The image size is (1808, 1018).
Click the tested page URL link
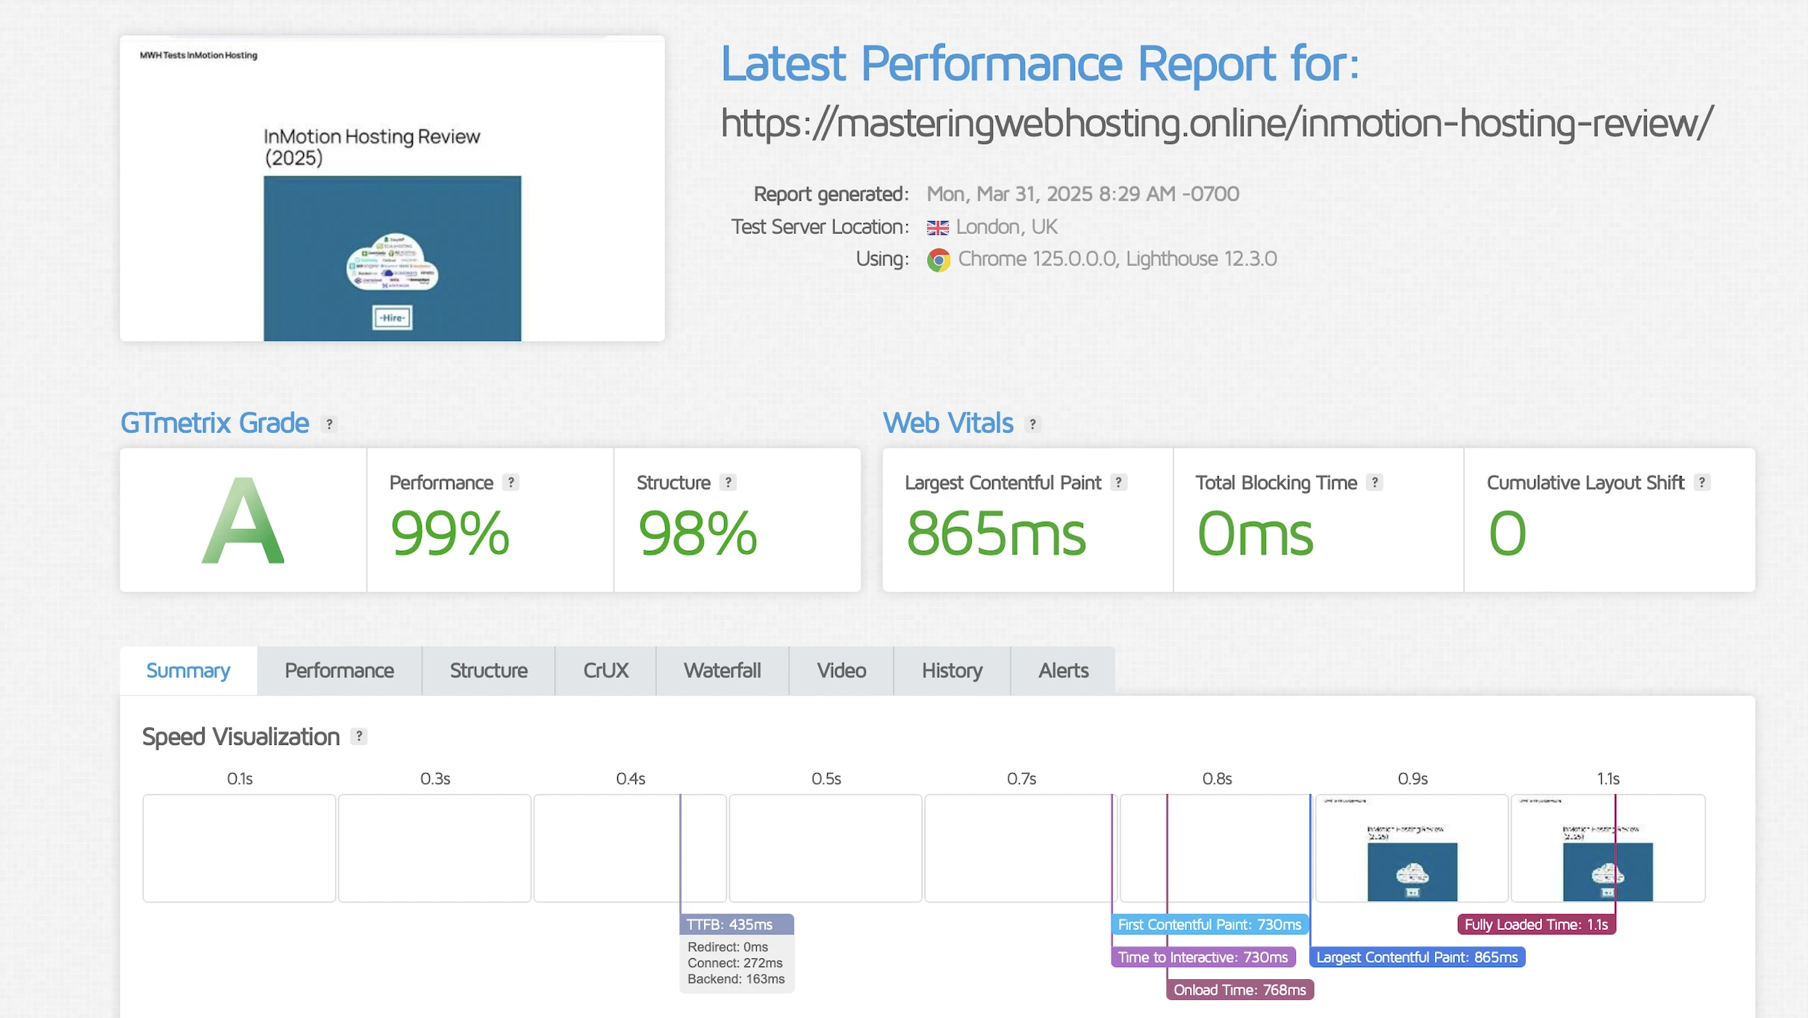pyautogui.click(x=1216, y=123)
